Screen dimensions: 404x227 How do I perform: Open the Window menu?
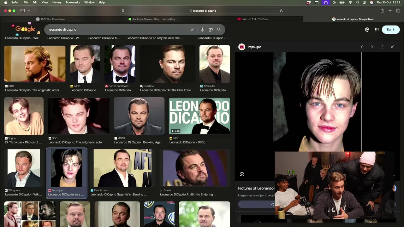pyautogui.click(x=89, y=3)
